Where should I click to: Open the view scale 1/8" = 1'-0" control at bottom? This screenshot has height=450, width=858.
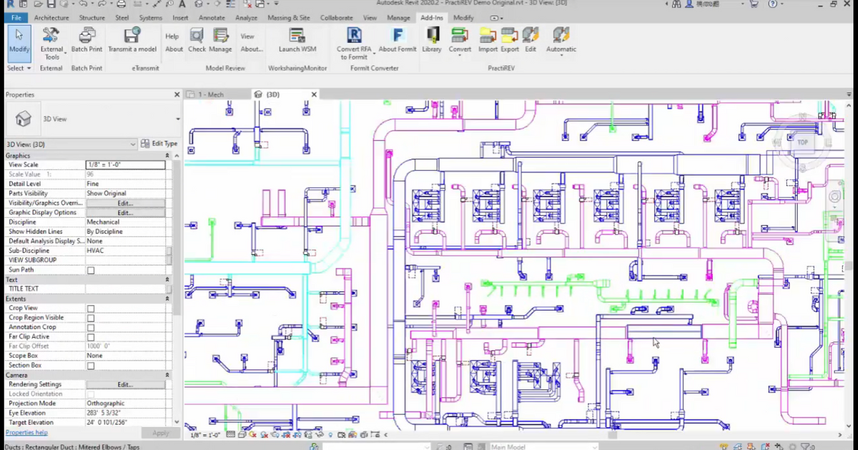coord(205,435)
